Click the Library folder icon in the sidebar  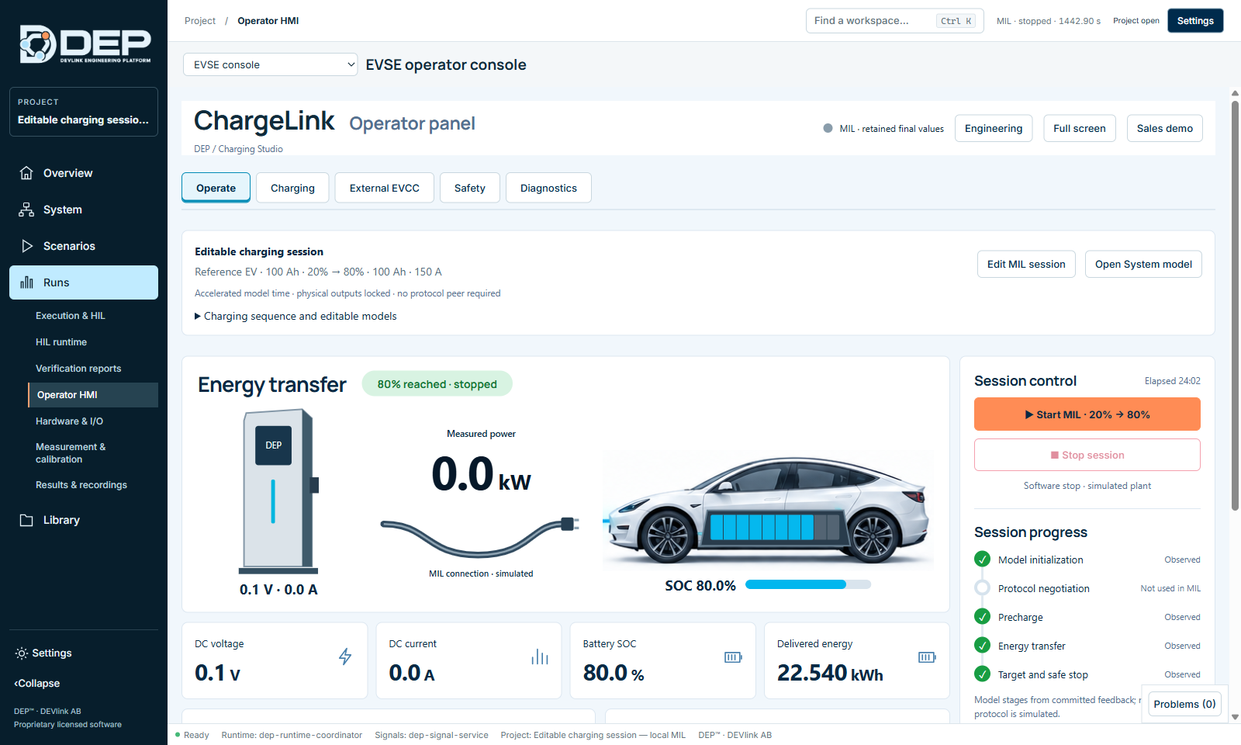(26, 520)
